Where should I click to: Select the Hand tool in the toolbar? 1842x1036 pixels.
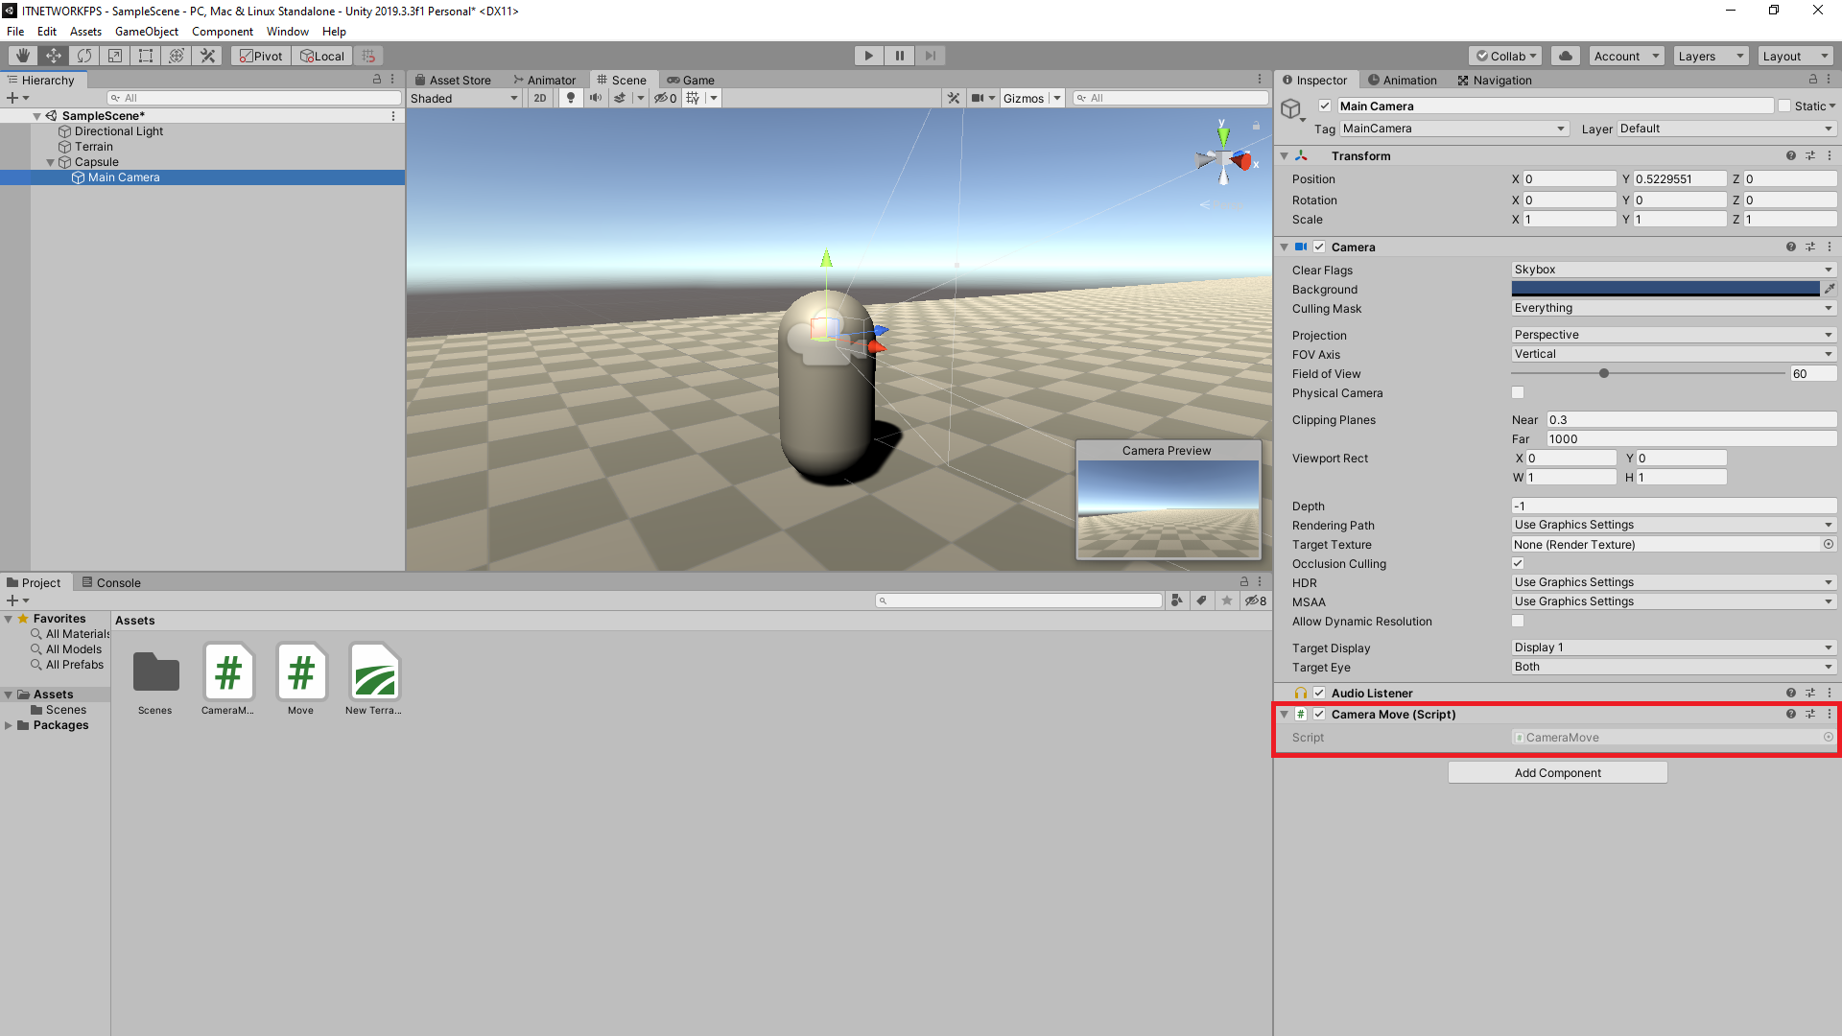[21, 55]
